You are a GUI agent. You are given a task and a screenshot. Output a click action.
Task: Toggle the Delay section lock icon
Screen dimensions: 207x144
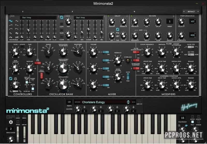click(127, 16)
